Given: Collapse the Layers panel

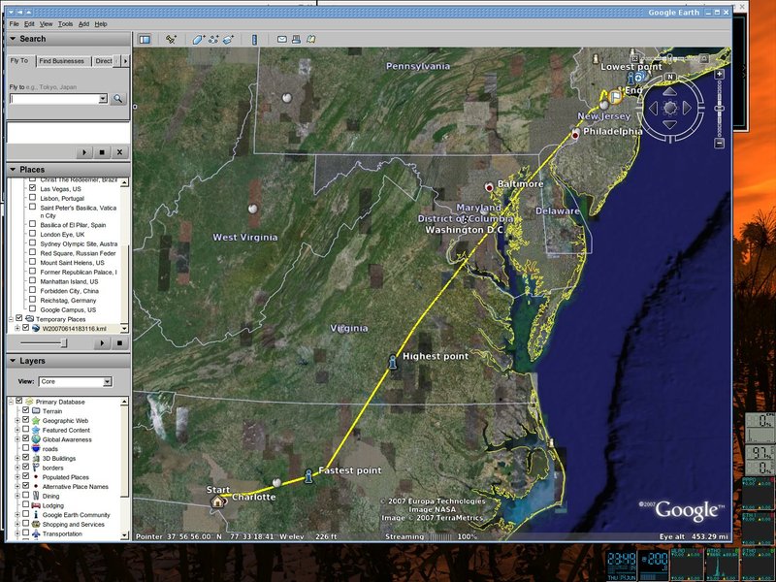Looking at the screenshot, I should click(13, 361).
